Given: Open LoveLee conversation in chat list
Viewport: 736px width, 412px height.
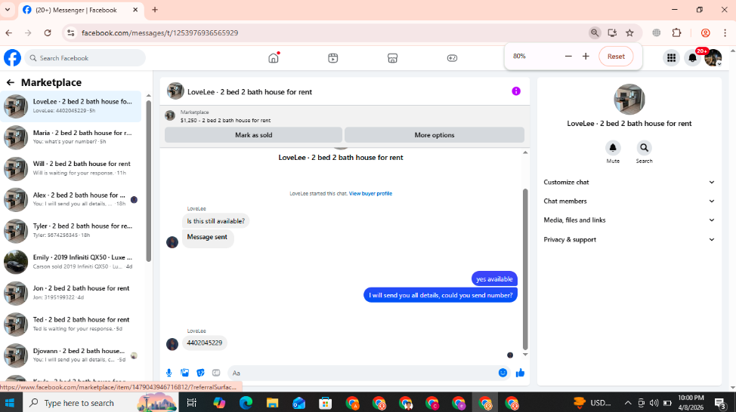Looking at the screenshot, I should click(x=71, y=106).
